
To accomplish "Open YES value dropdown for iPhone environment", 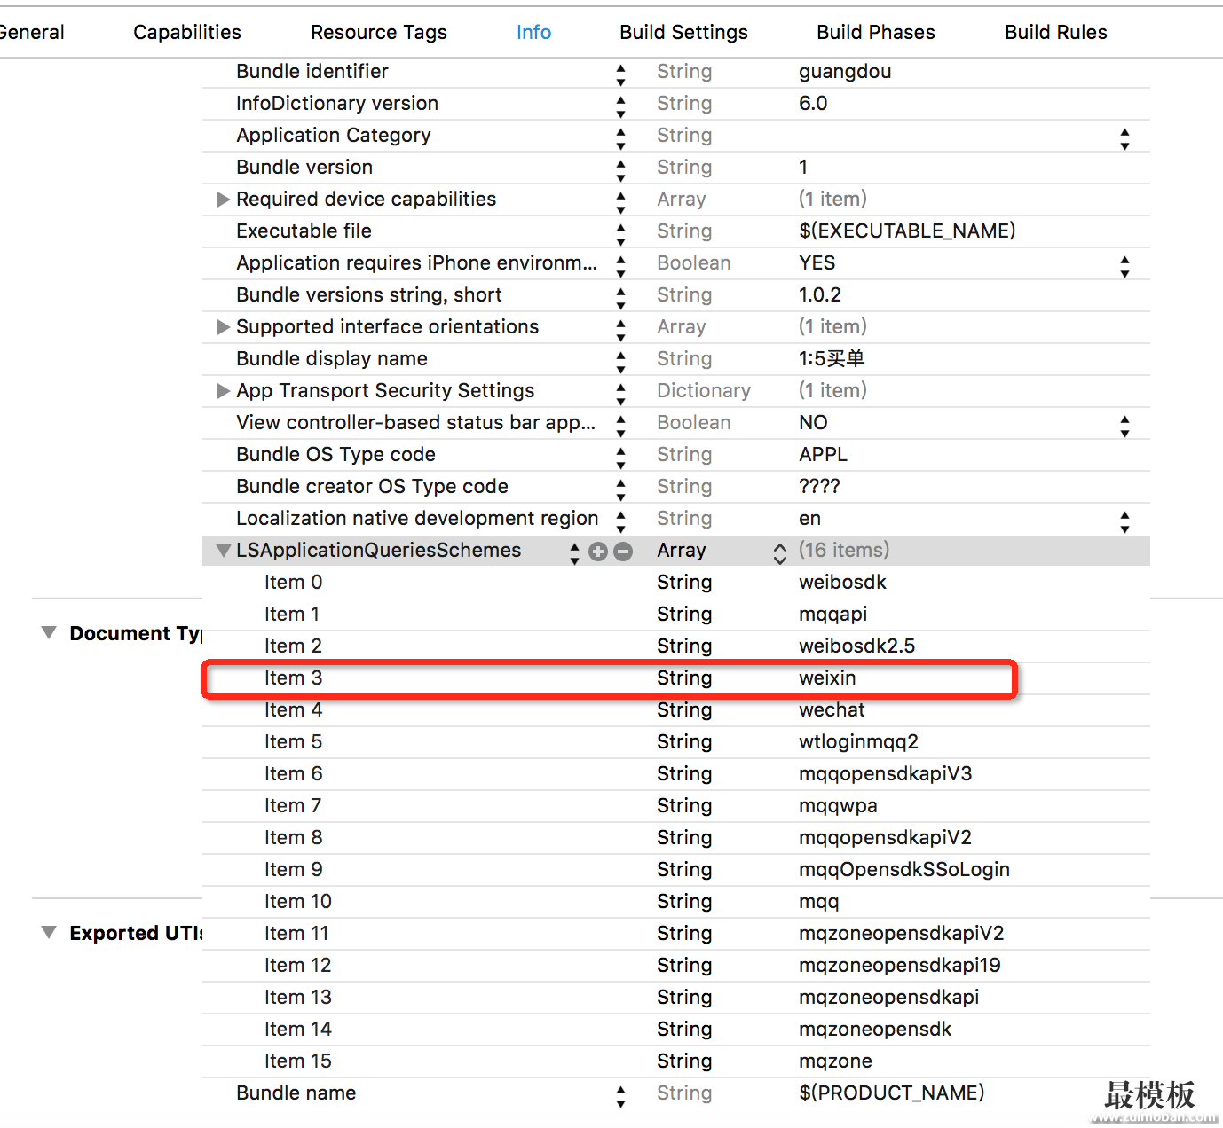I will pos(1124,266).
